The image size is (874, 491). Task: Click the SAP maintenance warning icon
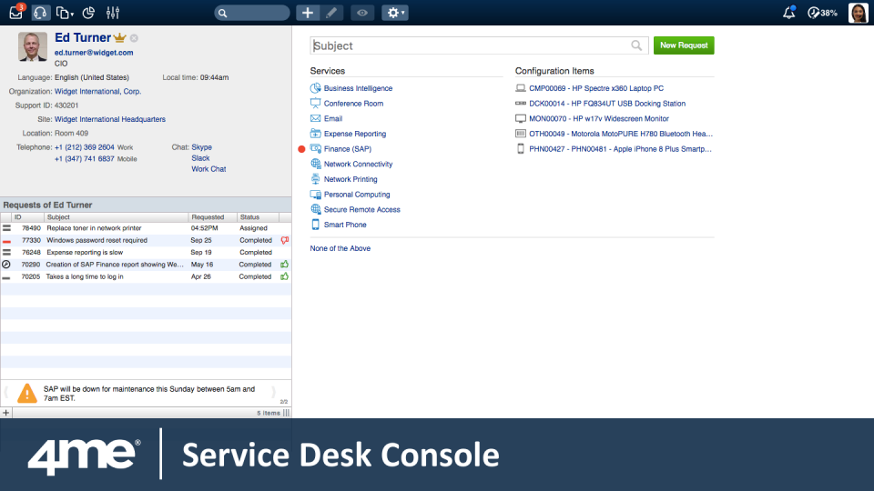(26, 393)
